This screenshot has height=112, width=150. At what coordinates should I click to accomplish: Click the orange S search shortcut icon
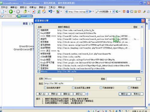click(124, 11)
